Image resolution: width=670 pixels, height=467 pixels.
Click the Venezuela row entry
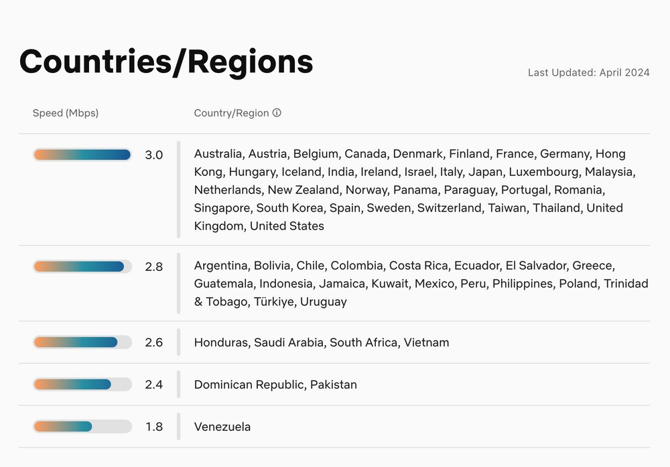pos(222,426)
